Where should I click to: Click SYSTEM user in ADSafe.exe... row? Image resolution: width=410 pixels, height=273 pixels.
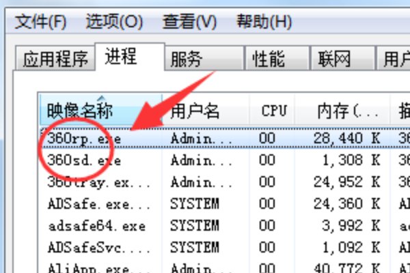click(x=195, y=204)
